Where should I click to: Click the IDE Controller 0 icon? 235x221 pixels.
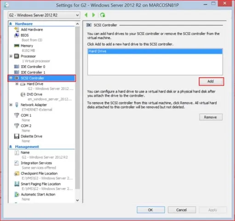[x=17, y=66]
